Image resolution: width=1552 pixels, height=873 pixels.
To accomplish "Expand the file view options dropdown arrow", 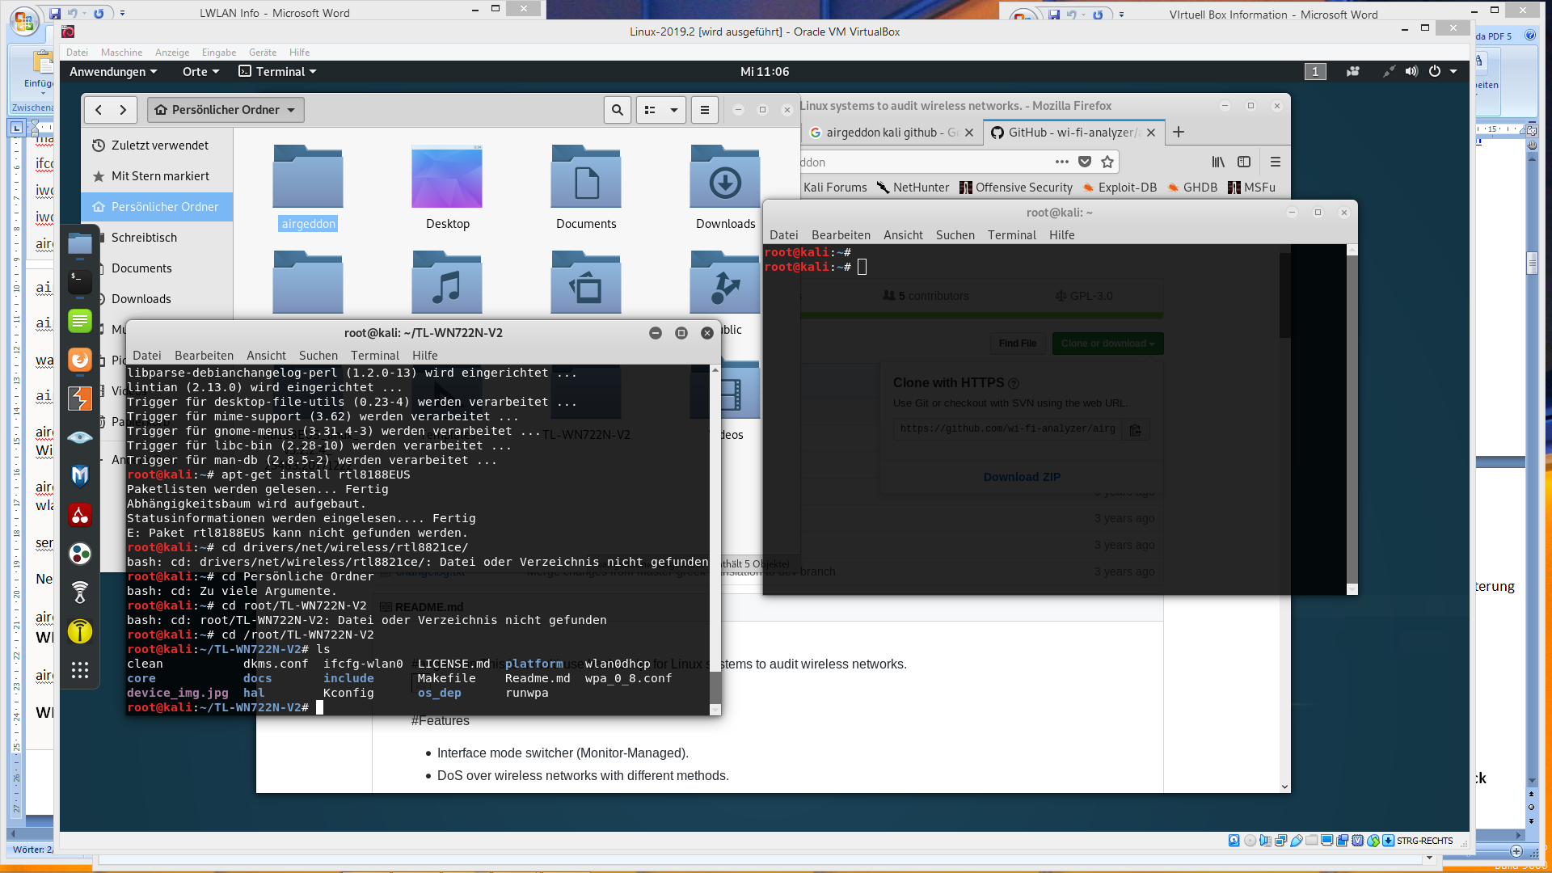I will point(673,110).
